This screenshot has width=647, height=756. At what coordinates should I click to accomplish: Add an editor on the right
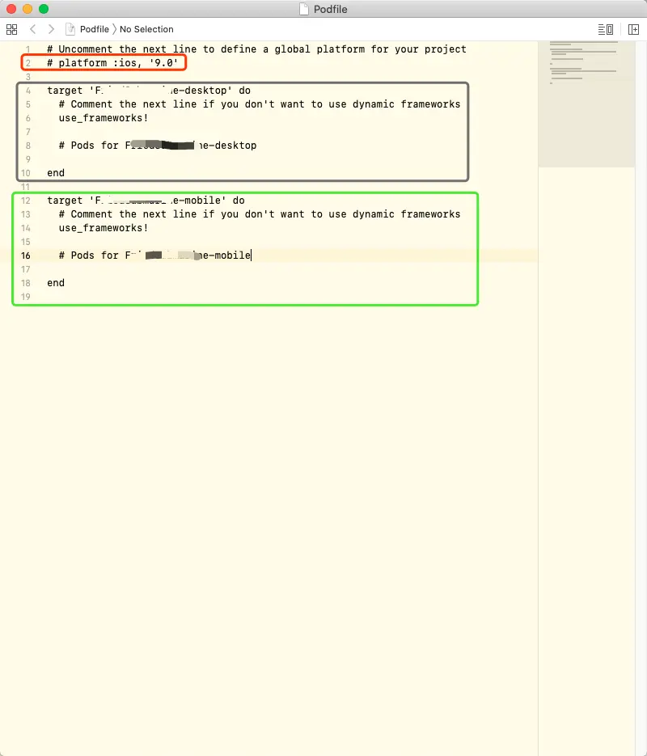coord(633,29)
